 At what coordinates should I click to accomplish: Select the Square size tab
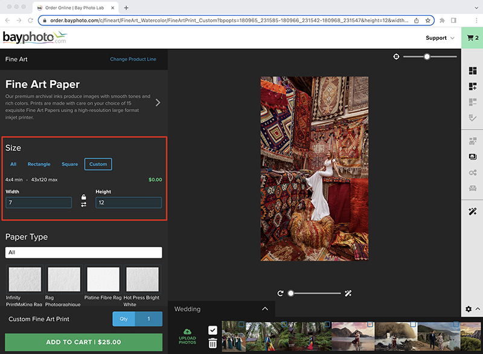pyautogui.click(x=69, y=164)
